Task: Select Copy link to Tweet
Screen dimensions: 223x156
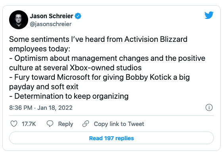Action: (119, 124)
